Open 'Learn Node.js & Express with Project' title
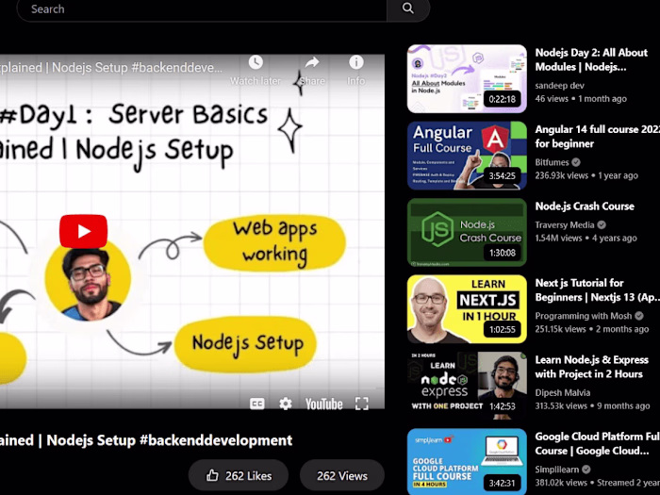The width and height of the screenshot is (660, 495). [591, 367]
